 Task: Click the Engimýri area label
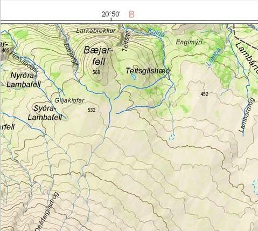tap(189, 42)
